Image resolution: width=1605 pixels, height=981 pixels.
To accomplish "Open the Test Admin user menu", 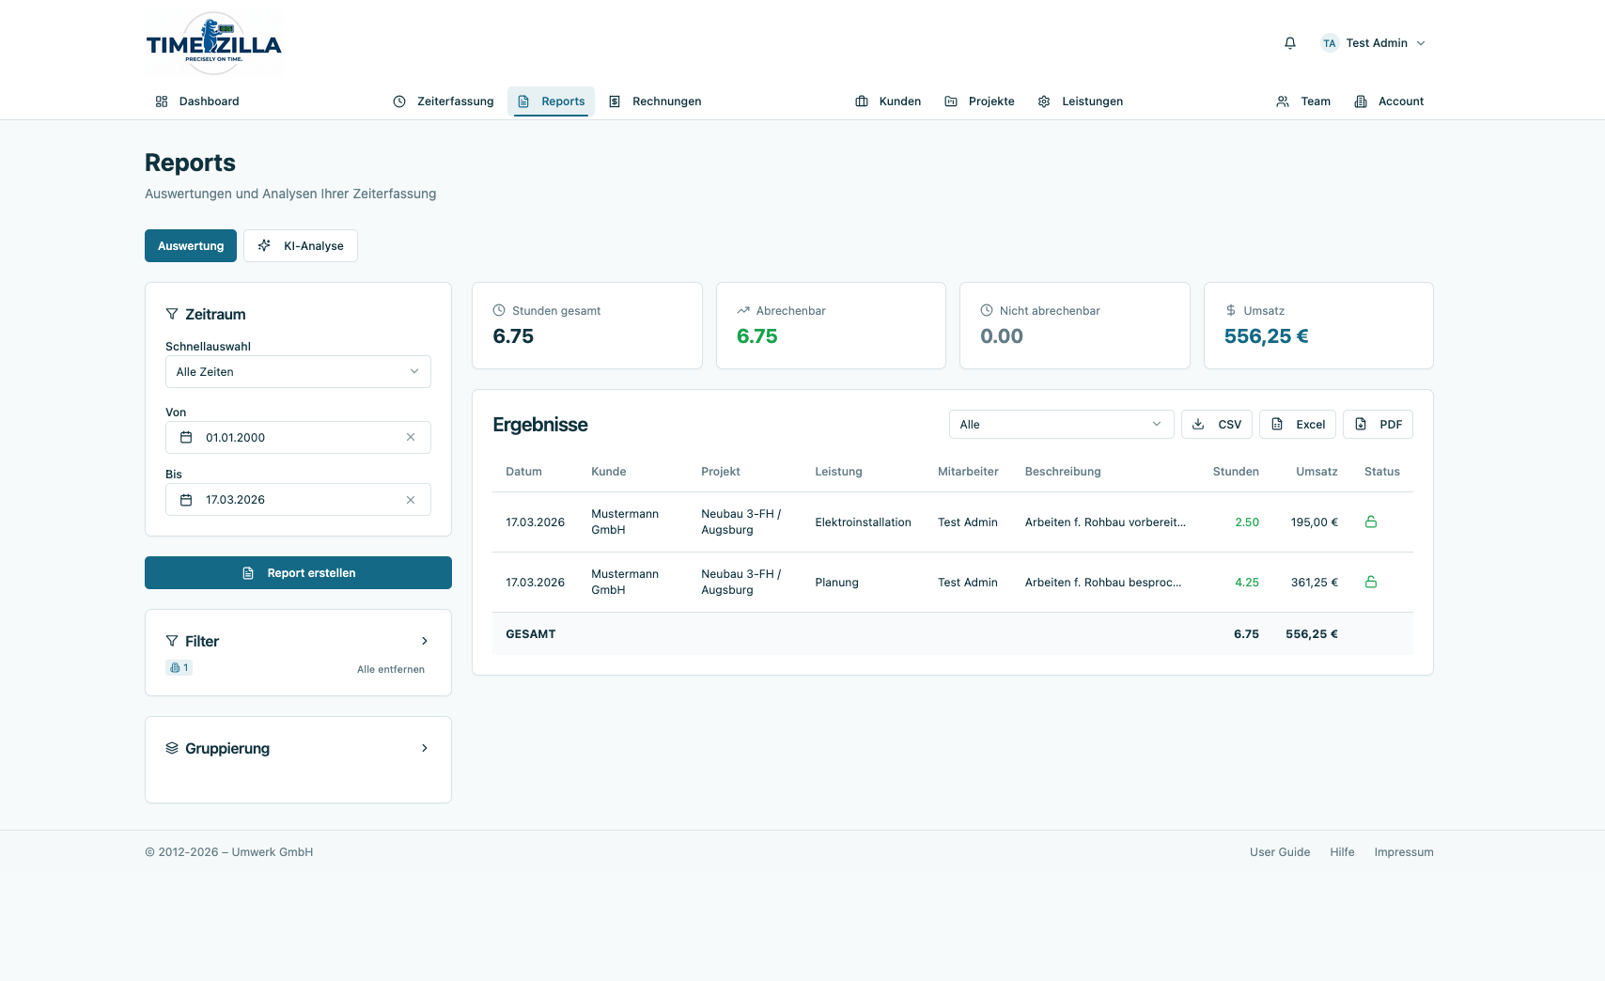I will coord(1374,43).
